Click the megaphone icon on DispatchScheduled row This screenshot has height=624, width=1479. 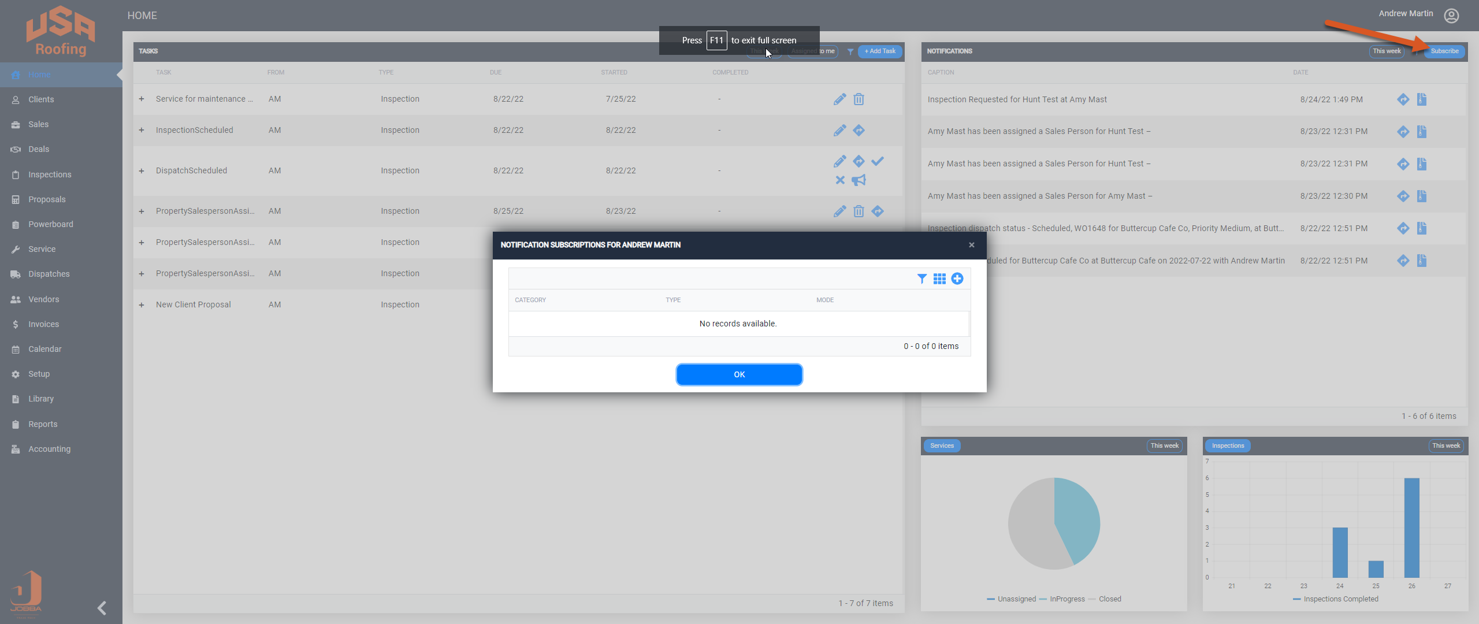859,180
